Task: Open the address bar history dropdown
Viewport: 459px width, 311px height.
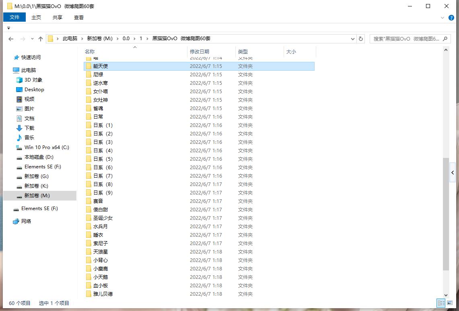Action: (x=352, y=39)
